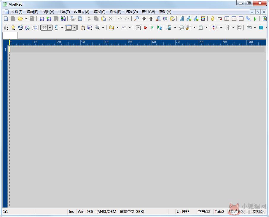Expand the line board dropdown arrow

[x=74, y=28]
